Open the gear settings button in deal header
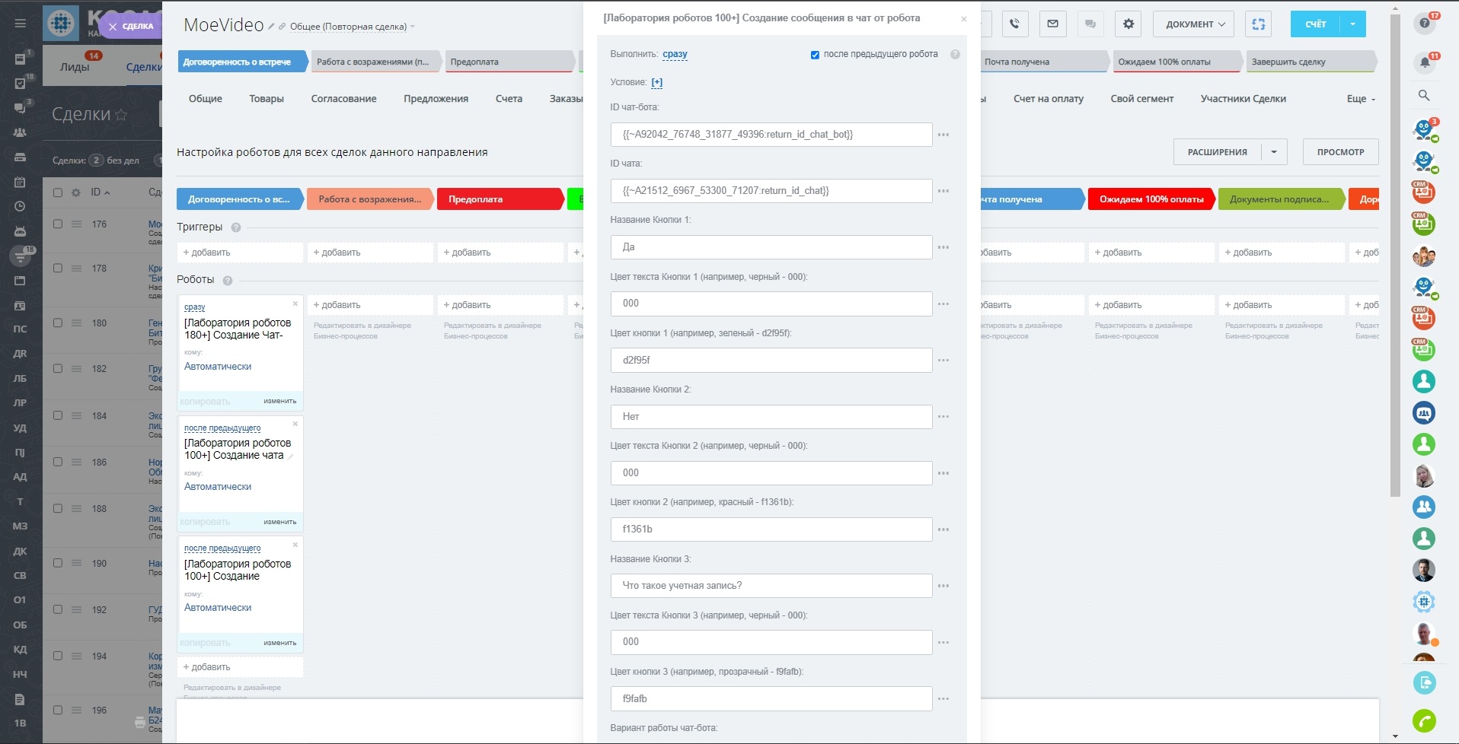This screenshot has height=744, width=1459. click(x=1129, y=24)
